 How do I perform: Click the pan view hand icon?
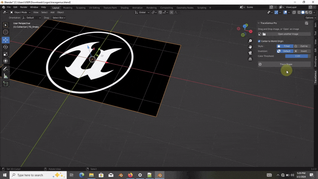click(250, 47)
